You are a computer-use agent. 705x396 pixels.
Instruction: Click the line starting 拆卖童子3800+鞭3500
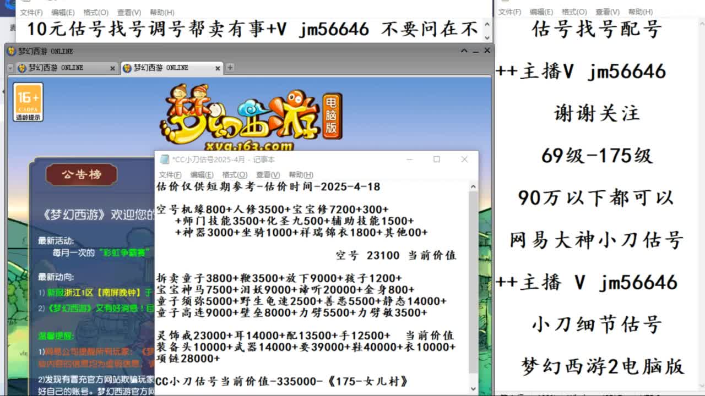(279, 278)
